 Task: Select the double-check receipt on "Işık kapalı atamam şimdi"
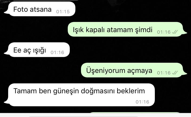coord(175,32)
